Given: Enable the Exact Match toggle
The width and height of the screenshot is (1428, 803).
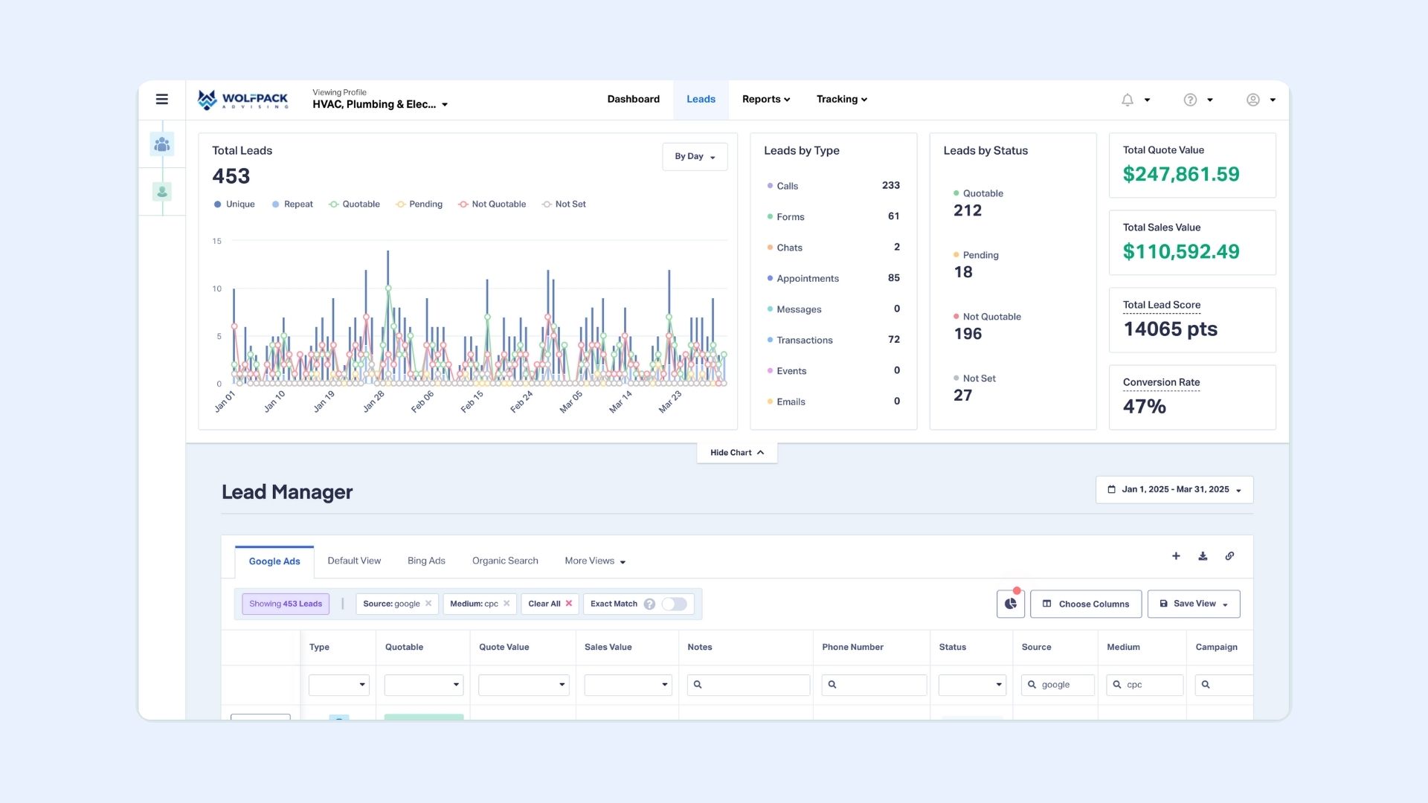Looking at the screenshot, I should pyautogui.click(x=675, y=604).
